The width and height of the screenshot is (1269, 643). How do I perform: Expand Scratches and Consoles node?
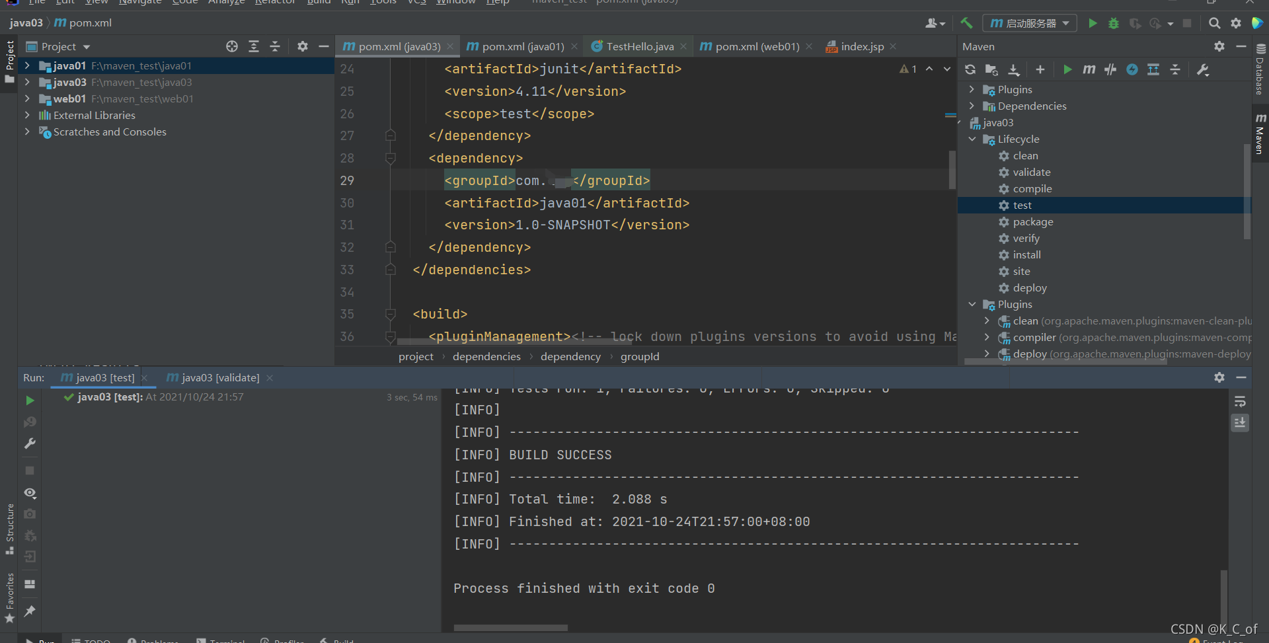click(27, 132)
